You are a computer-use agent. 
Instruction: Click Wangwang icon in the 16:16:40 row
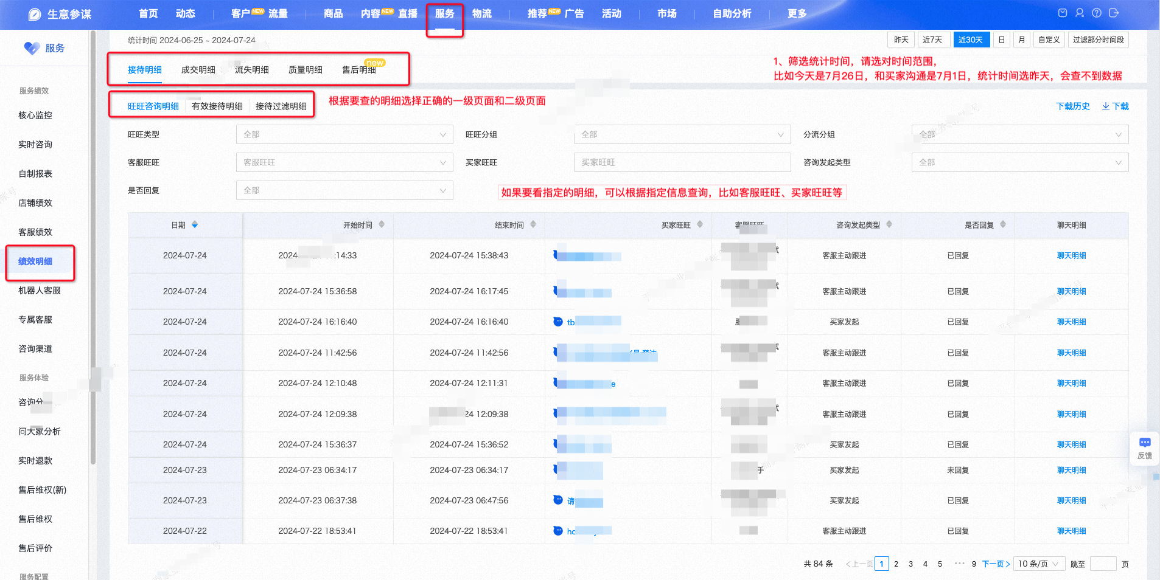[x=558, y=322]
